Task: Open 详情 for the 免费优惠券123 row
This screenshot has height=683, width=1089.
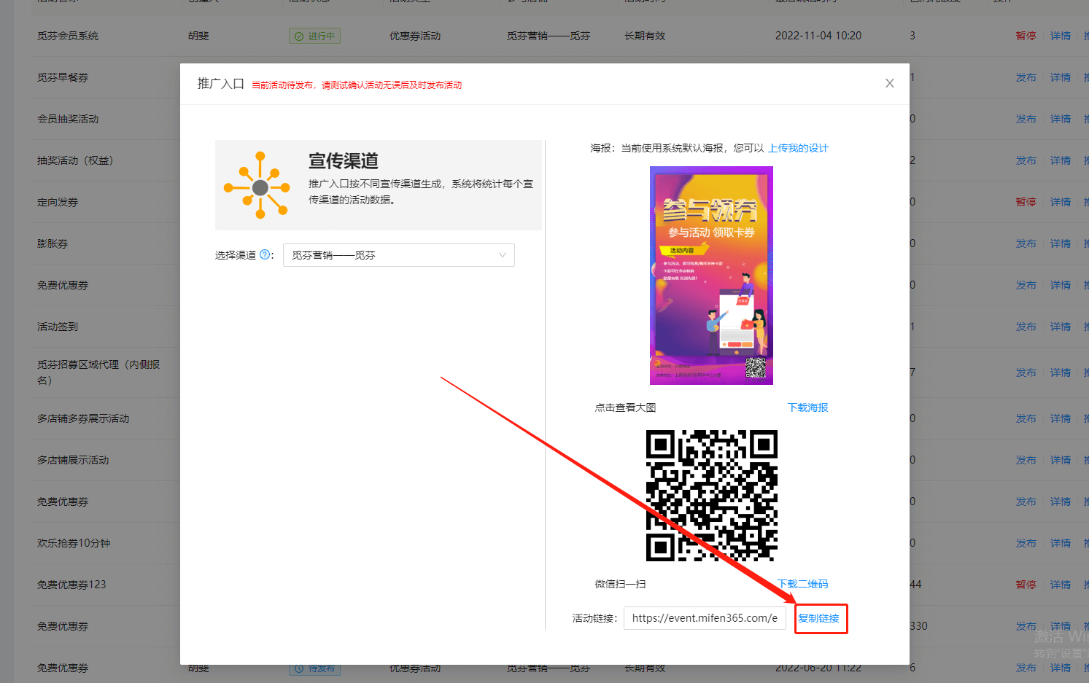Action: (x=1059, y=584)
